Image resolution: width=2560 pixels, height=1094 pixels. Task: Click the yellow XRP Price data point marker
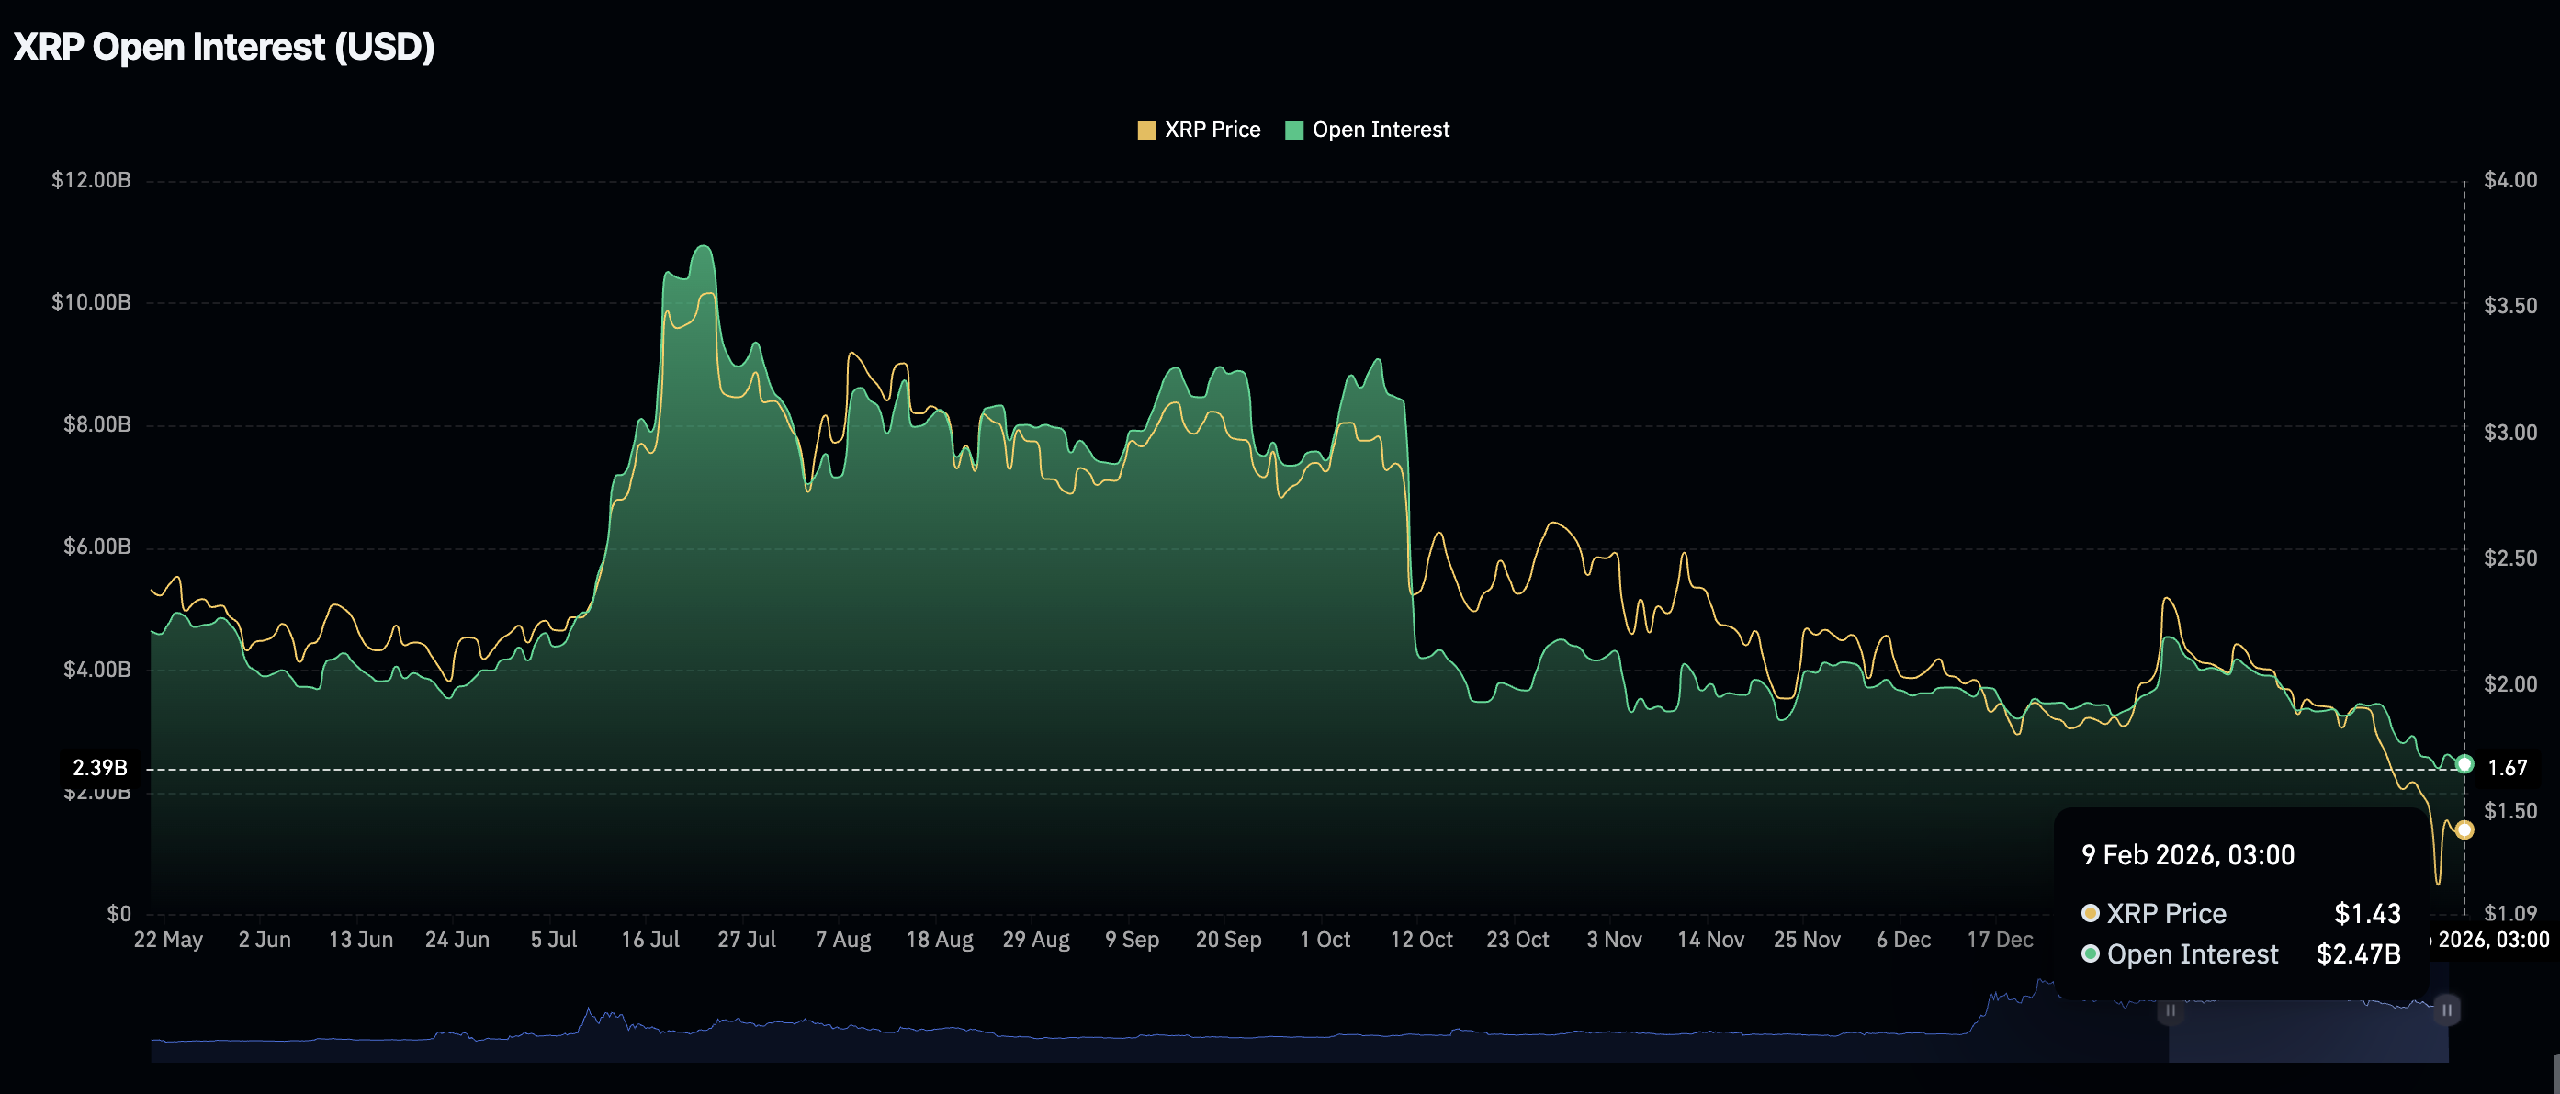2464,829
